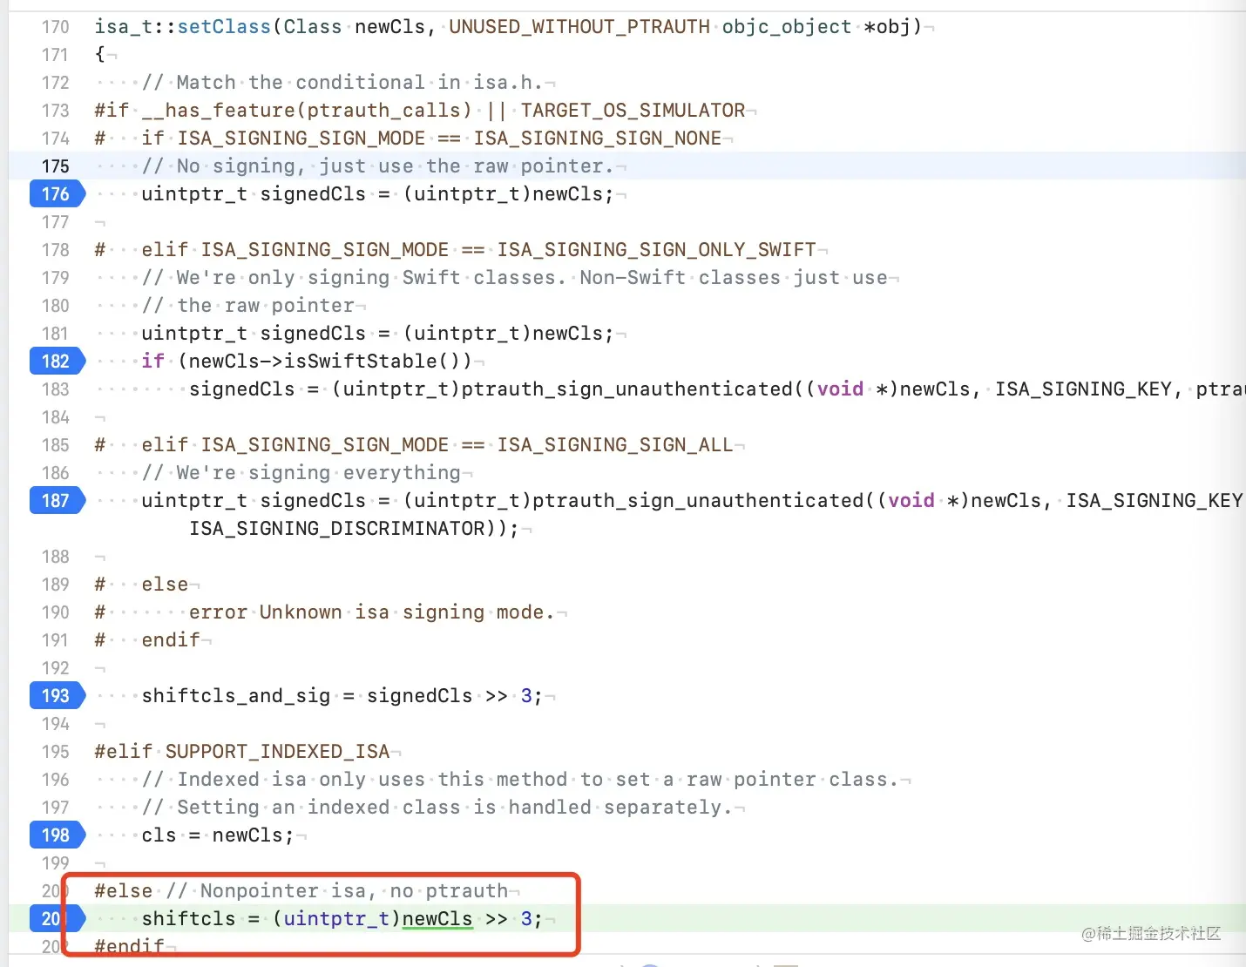
Task: Toggle the breakpoint on line 182
Action: (56, 361)
